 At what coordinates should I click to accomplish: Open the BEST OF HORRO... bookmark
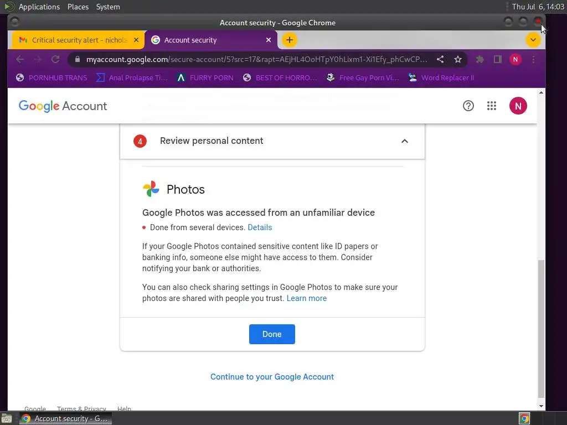pyautogui.click(x=280, y=77)
